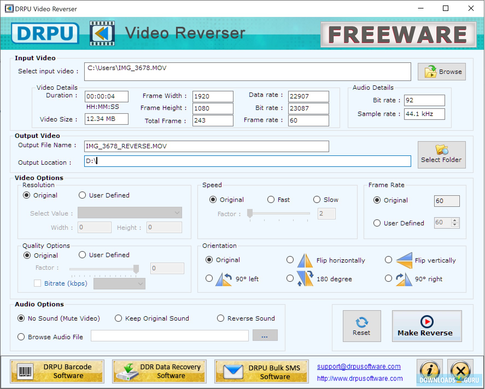This screenshot has height=389, width=485.
Task: Choose Slow speed mode
Action: tap(317, 199)
